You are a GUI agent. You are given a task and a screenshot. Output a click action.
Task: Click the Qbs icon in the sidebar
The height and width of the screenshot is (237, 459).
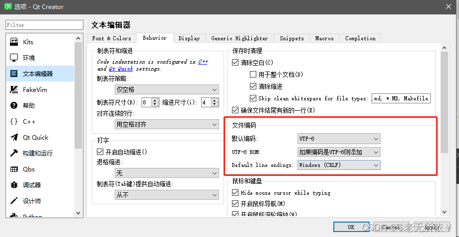14,169
